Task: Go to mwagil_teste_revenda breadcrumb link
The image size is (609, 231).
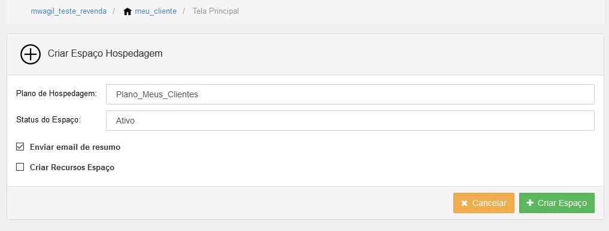Action: point(69,11)
